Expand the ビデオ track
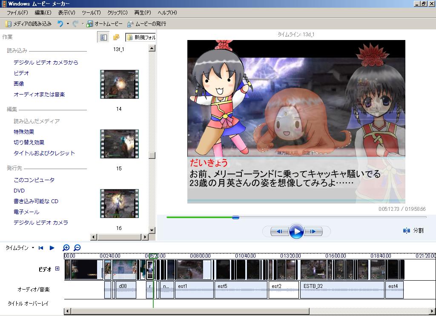The height and width of the screenshot is (316, 436). click(x=57, y=269)
